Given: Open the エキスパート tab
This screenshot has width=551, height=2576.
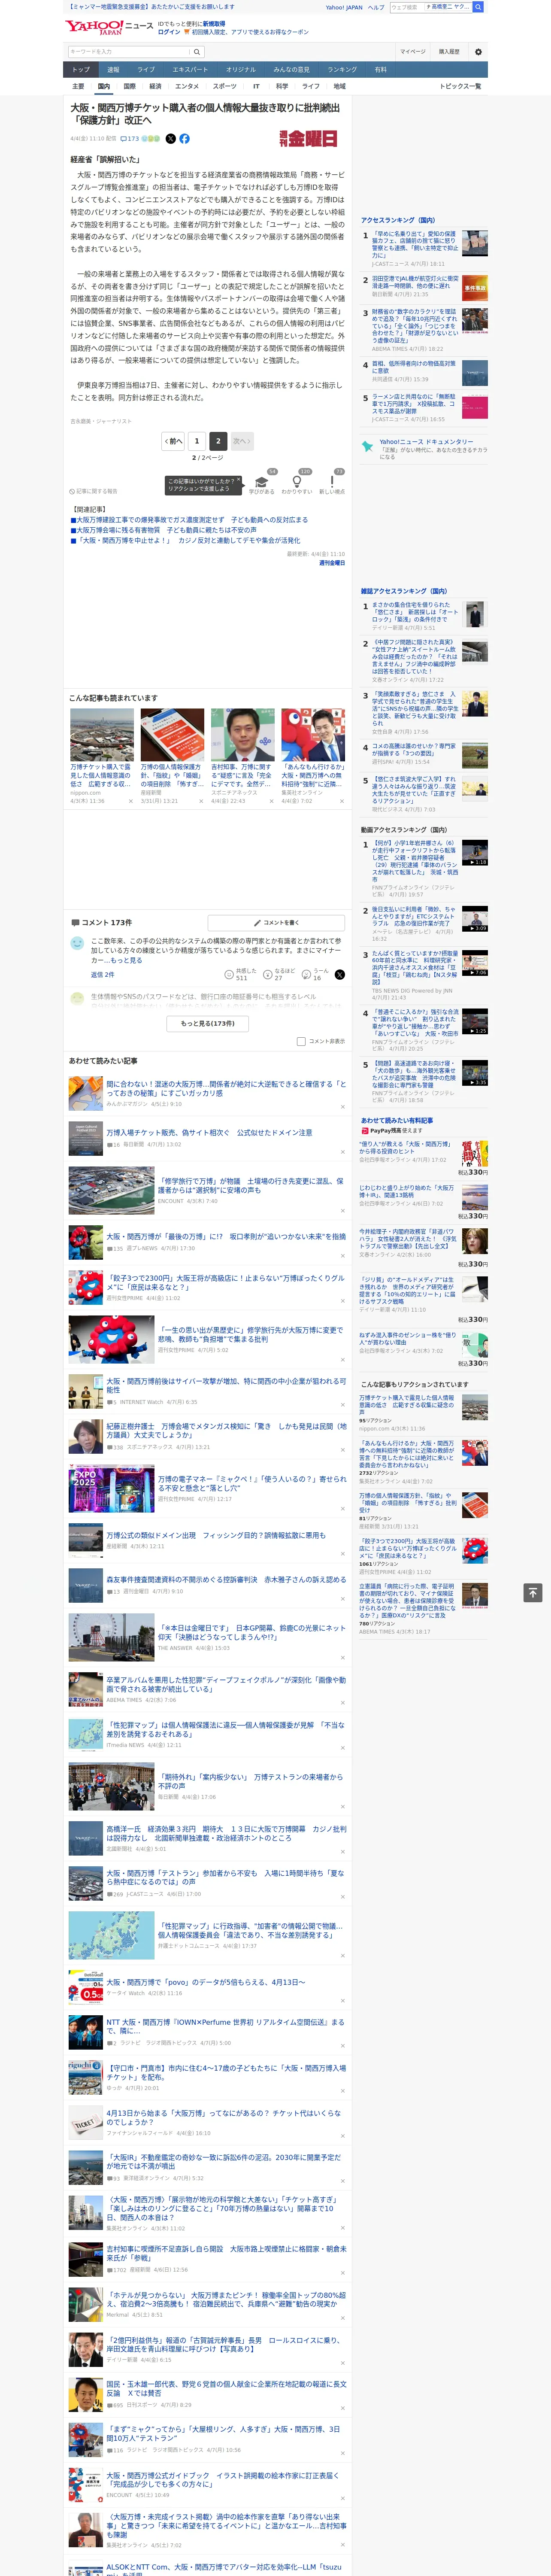Looking at the screenshot, I should (x=190, y=70).
